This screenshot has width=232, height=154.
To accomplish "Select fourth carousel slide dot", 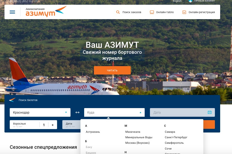I will point(112,91).
